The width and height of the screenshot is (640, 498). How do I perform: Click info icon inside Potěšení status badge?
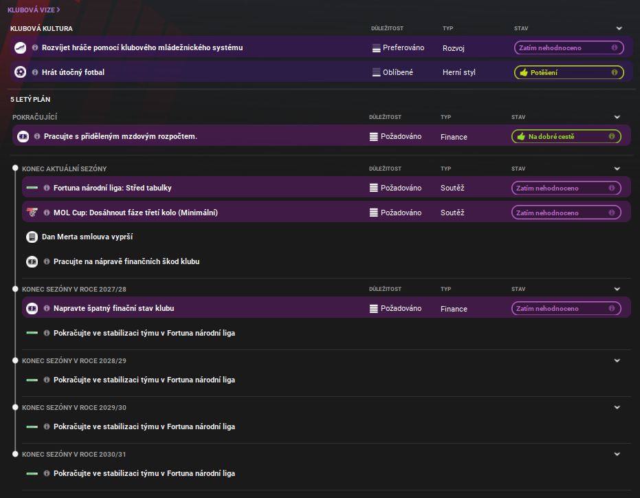click(615, 72)
